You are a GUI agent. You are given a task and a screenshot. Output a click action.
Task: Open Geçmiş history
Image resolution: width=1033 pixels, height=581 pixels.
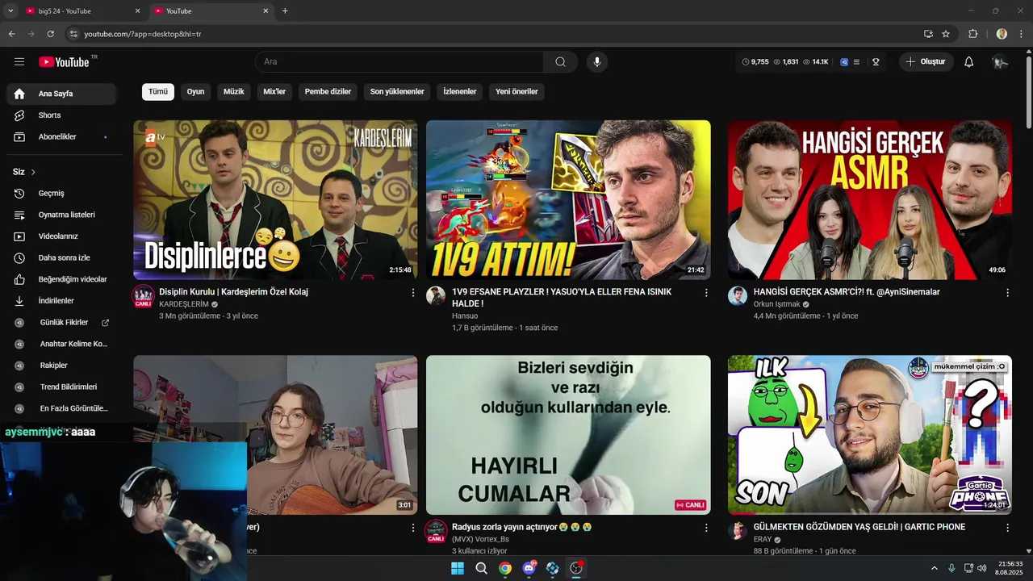click(x=61, y=194)
